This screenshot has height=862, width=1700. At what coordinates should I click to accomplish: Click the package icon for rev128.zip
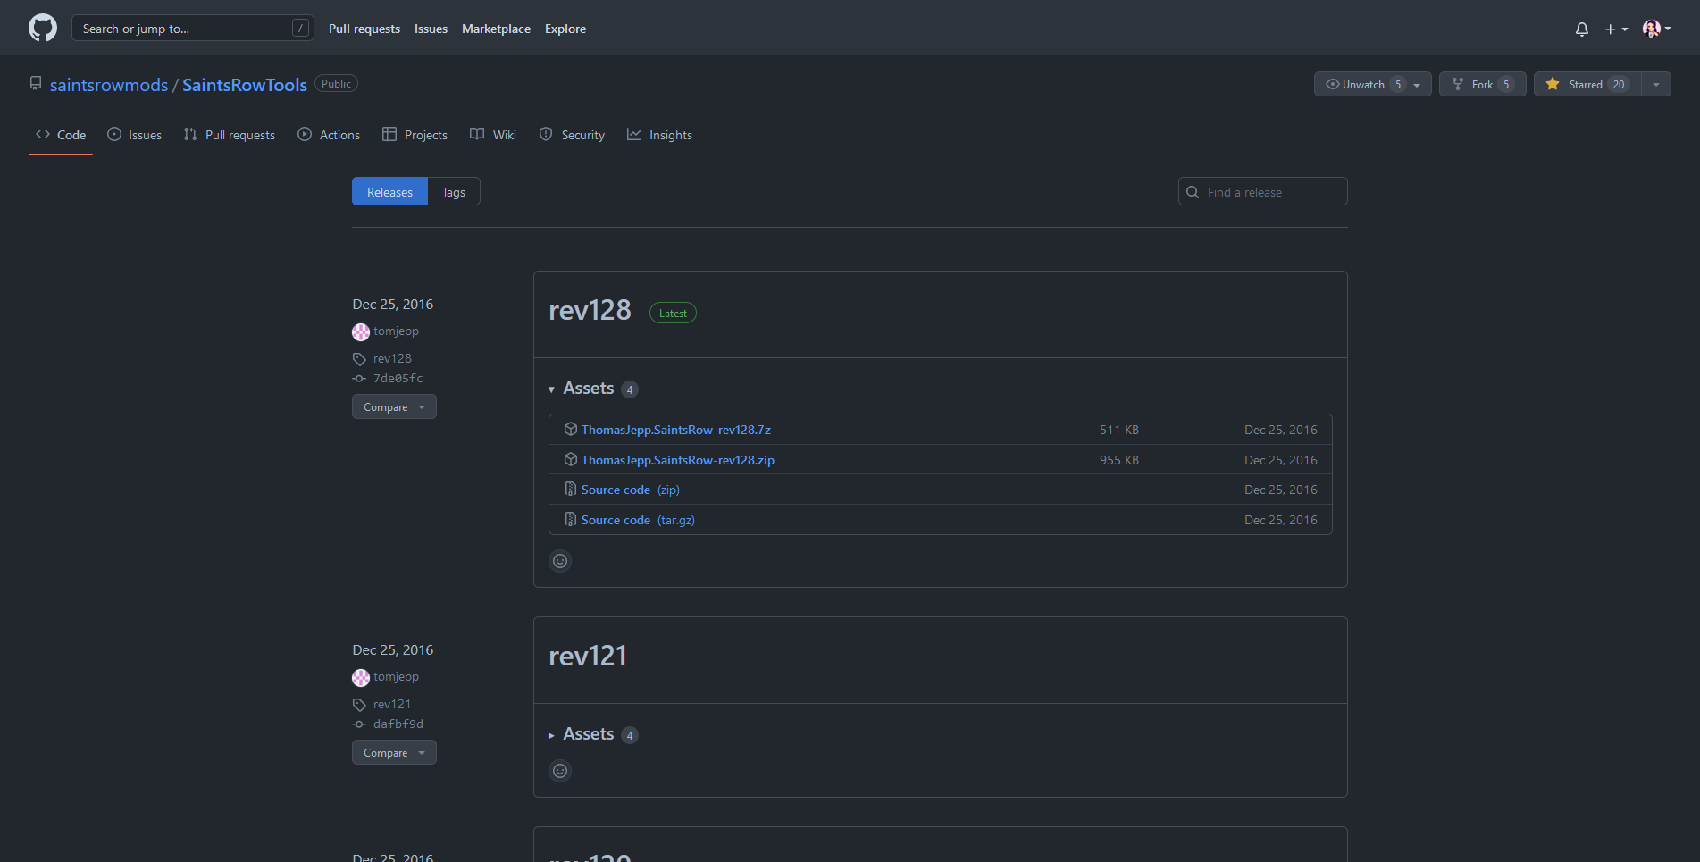tap(570, 460)
